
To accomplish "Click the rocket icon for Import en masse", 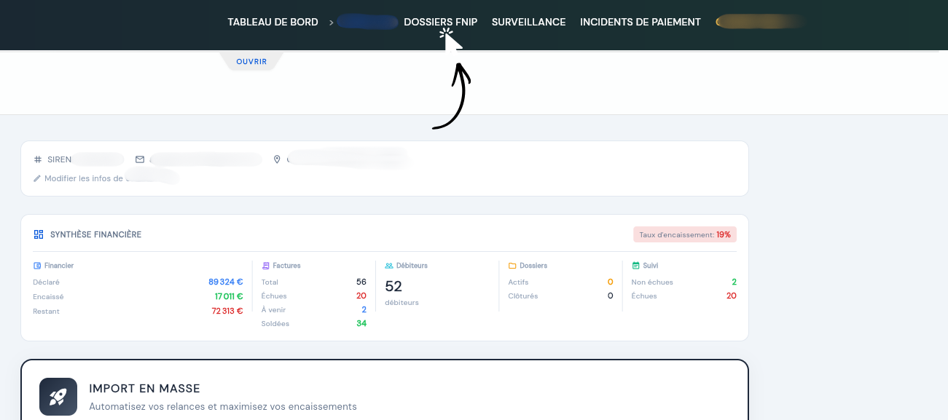I will click(58, 397).
